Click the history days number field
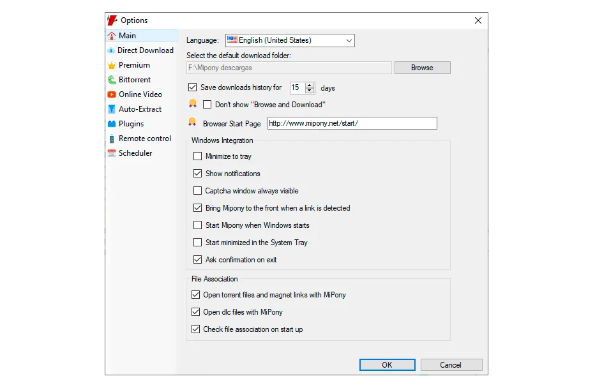 (297, 87)
